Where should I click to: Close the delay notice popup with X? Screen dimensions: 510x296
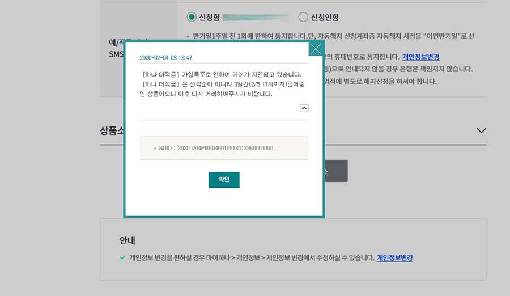[x=316, y=49]
